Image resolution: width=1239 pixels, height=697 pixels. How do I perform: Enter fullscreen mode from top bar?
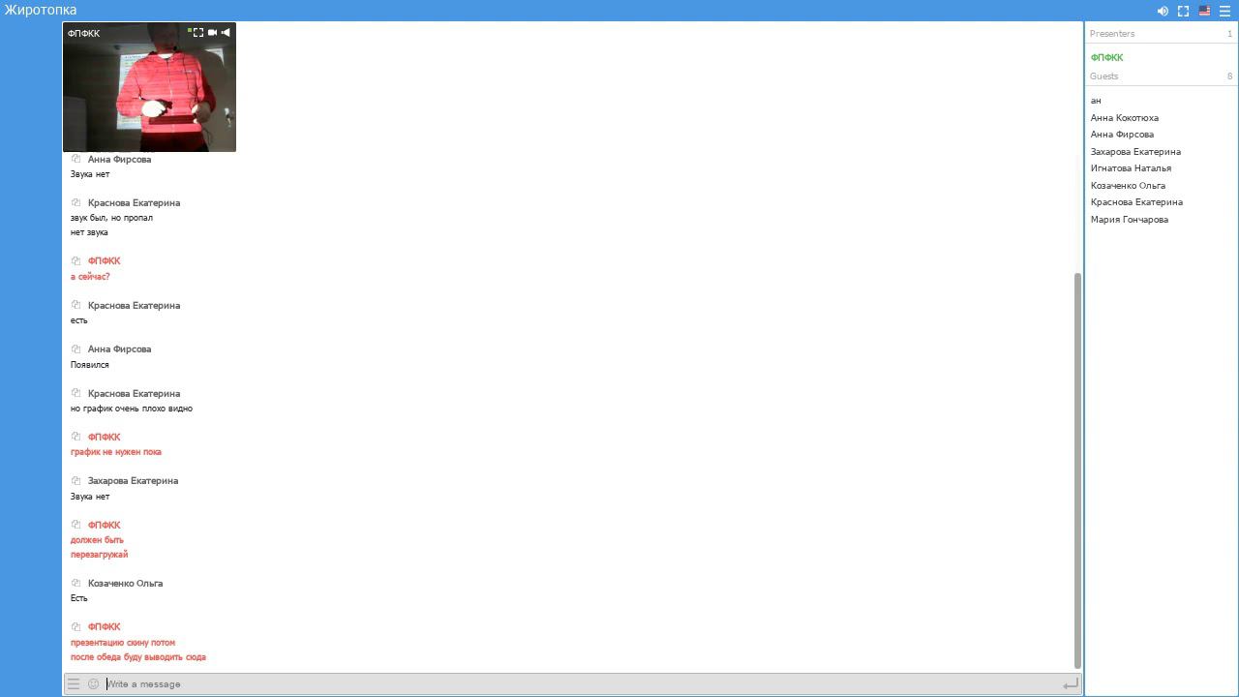[1183, 12]
